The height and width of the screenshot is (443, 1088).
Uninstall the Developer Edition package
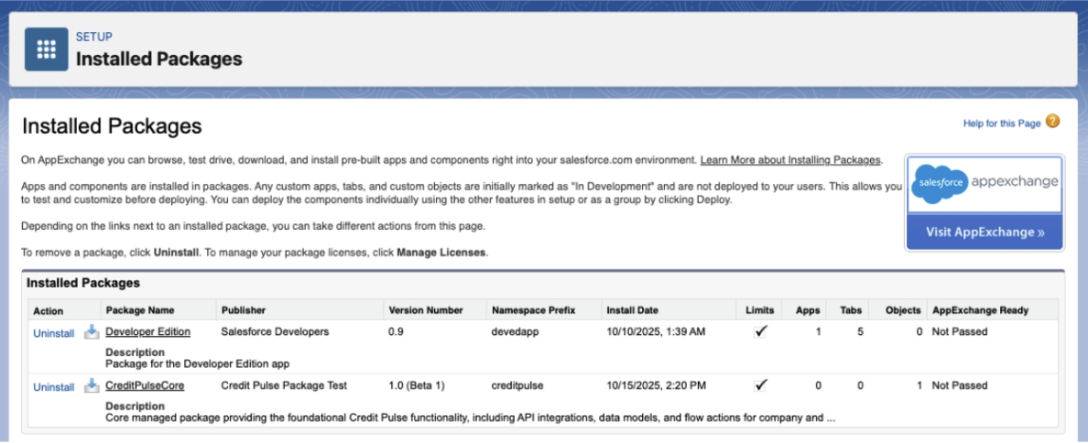tap(54, 333)
